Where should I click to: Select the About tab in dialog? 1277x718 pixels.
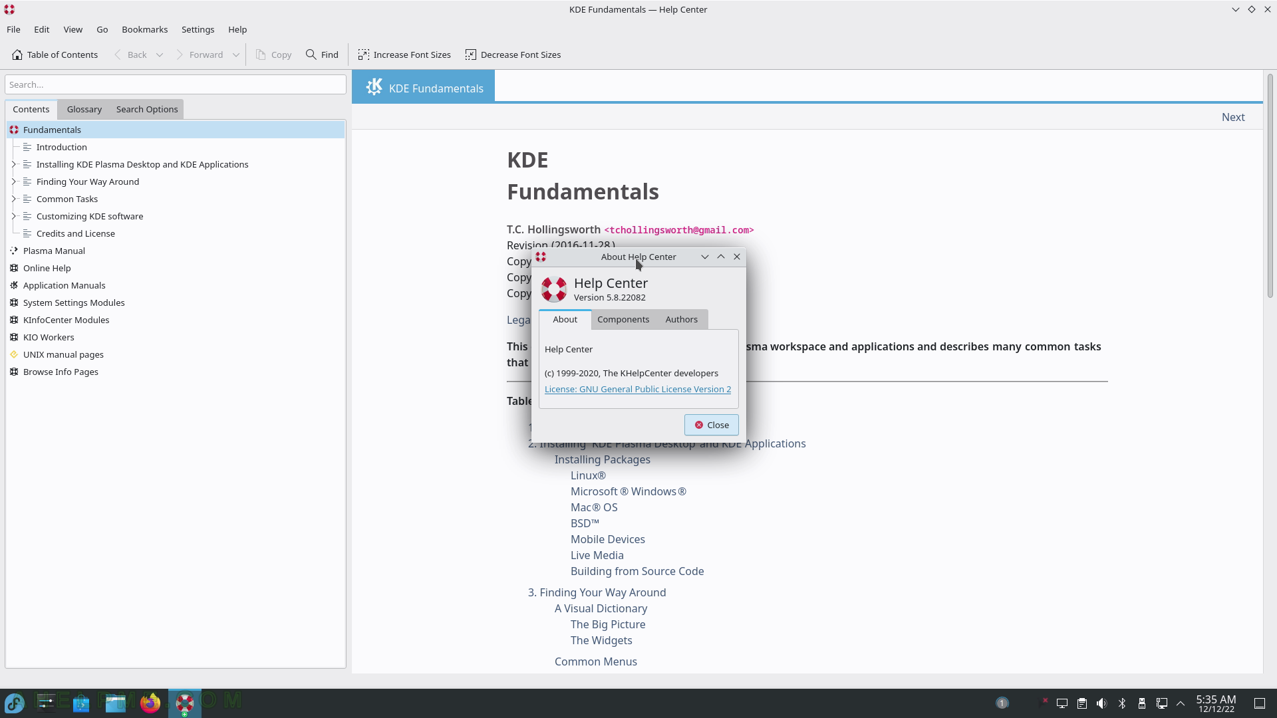[x=565, y=319]
